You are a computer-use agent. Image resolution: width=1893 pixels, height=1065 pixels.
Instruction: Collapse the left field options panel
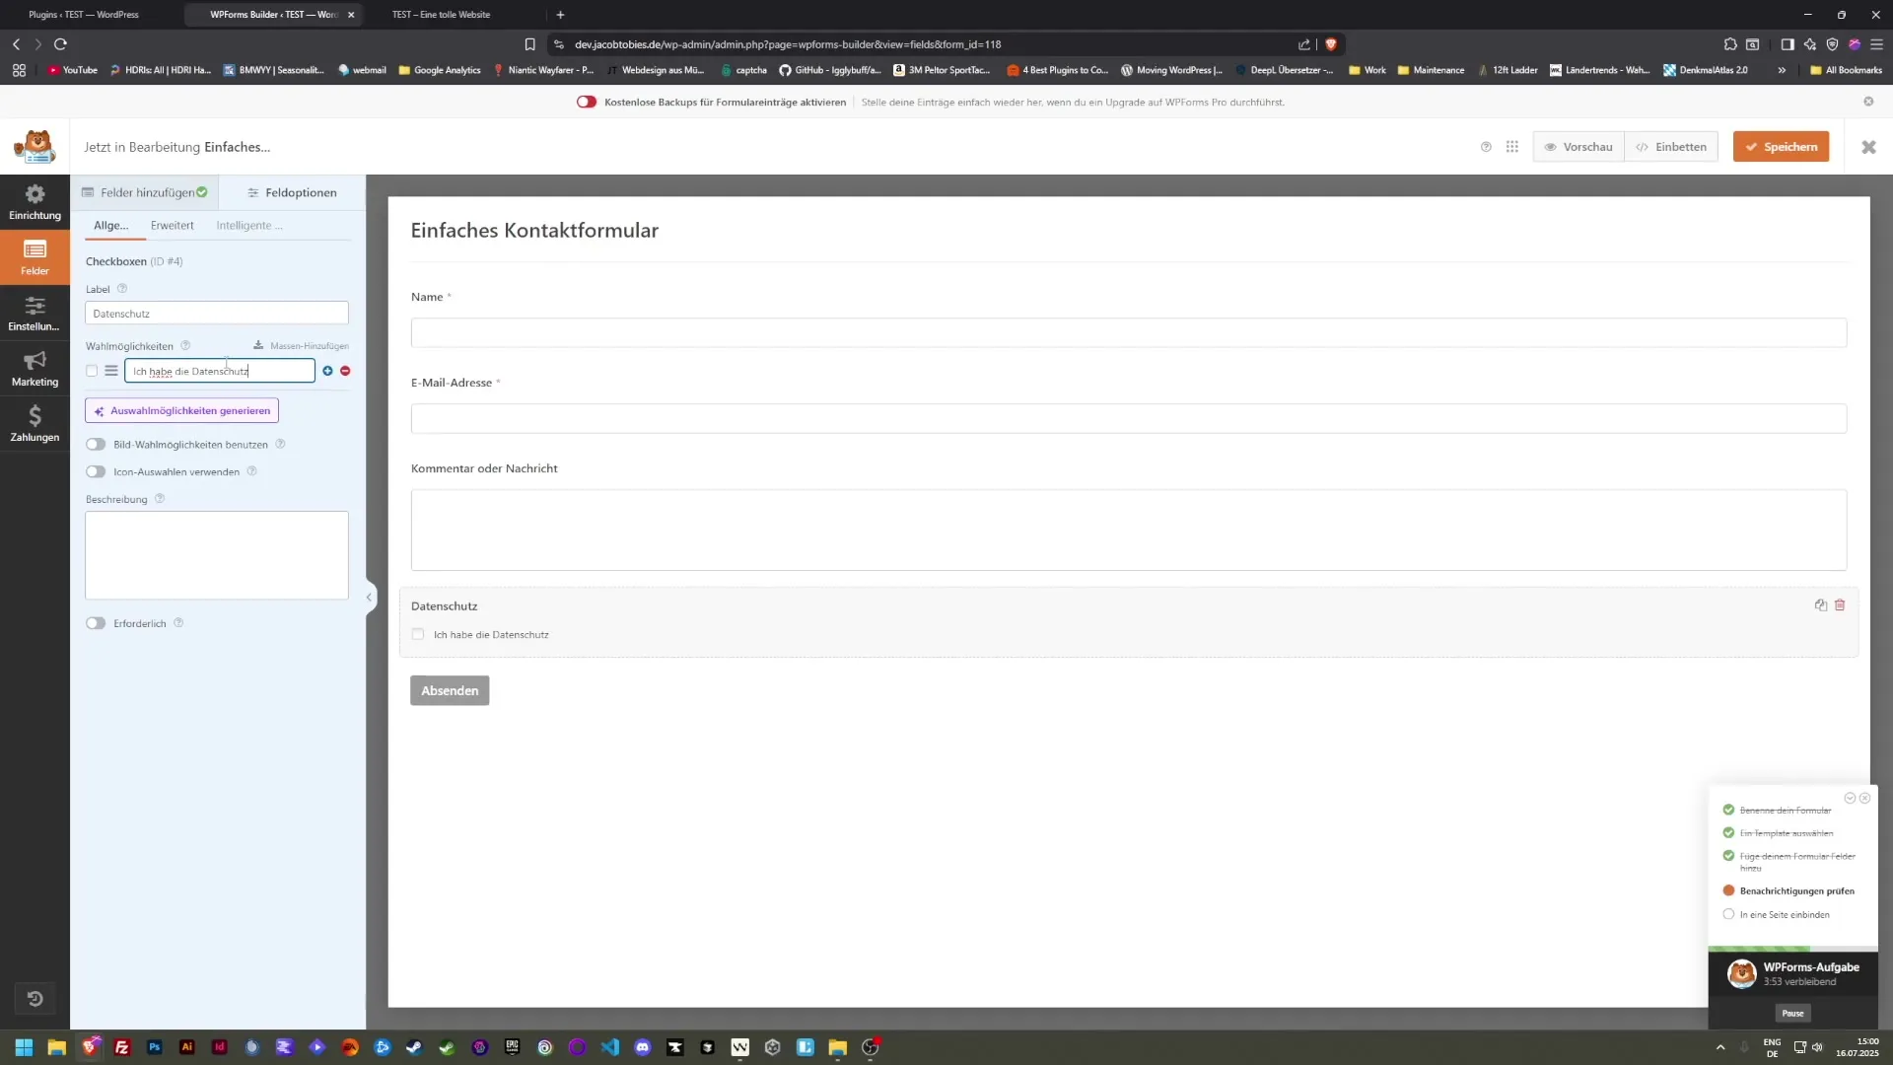pos(369,597)
